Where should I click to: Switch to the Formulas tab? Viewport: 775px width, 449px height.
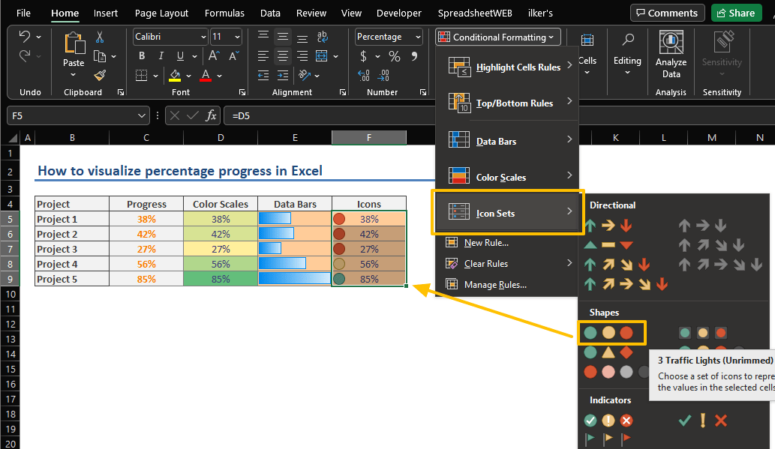[224, 13]
